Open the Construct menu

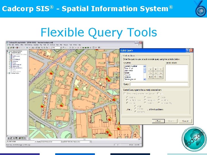click(x=52, y=45)
